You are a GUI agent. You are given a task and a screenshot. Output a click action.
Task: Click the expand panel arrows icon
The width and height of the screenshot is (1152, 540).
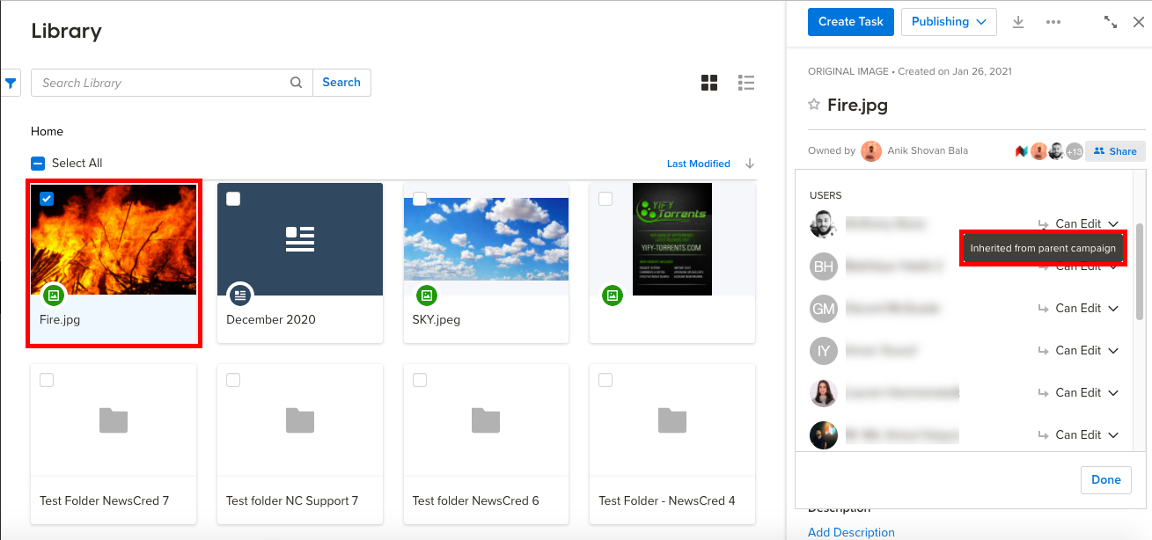click(x=1111, y=22)
